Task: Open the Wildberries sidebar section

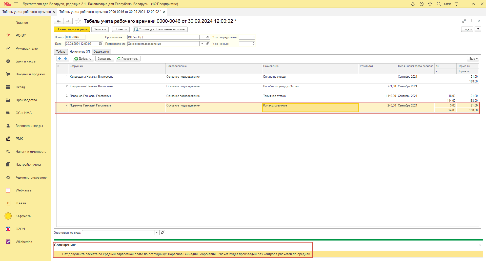Action: point(24,242)
